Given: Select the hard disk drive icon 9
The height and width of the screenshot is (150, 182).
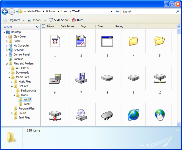Looking at the screenshot, I should pos(134,78).
